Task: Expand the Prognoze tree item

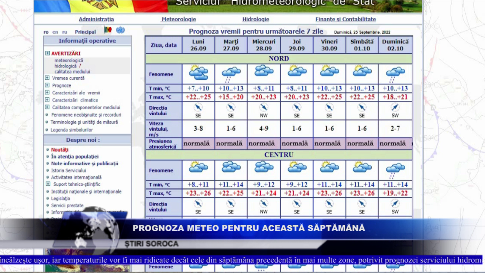Action: pyautogui.click(x=47, y=85)
